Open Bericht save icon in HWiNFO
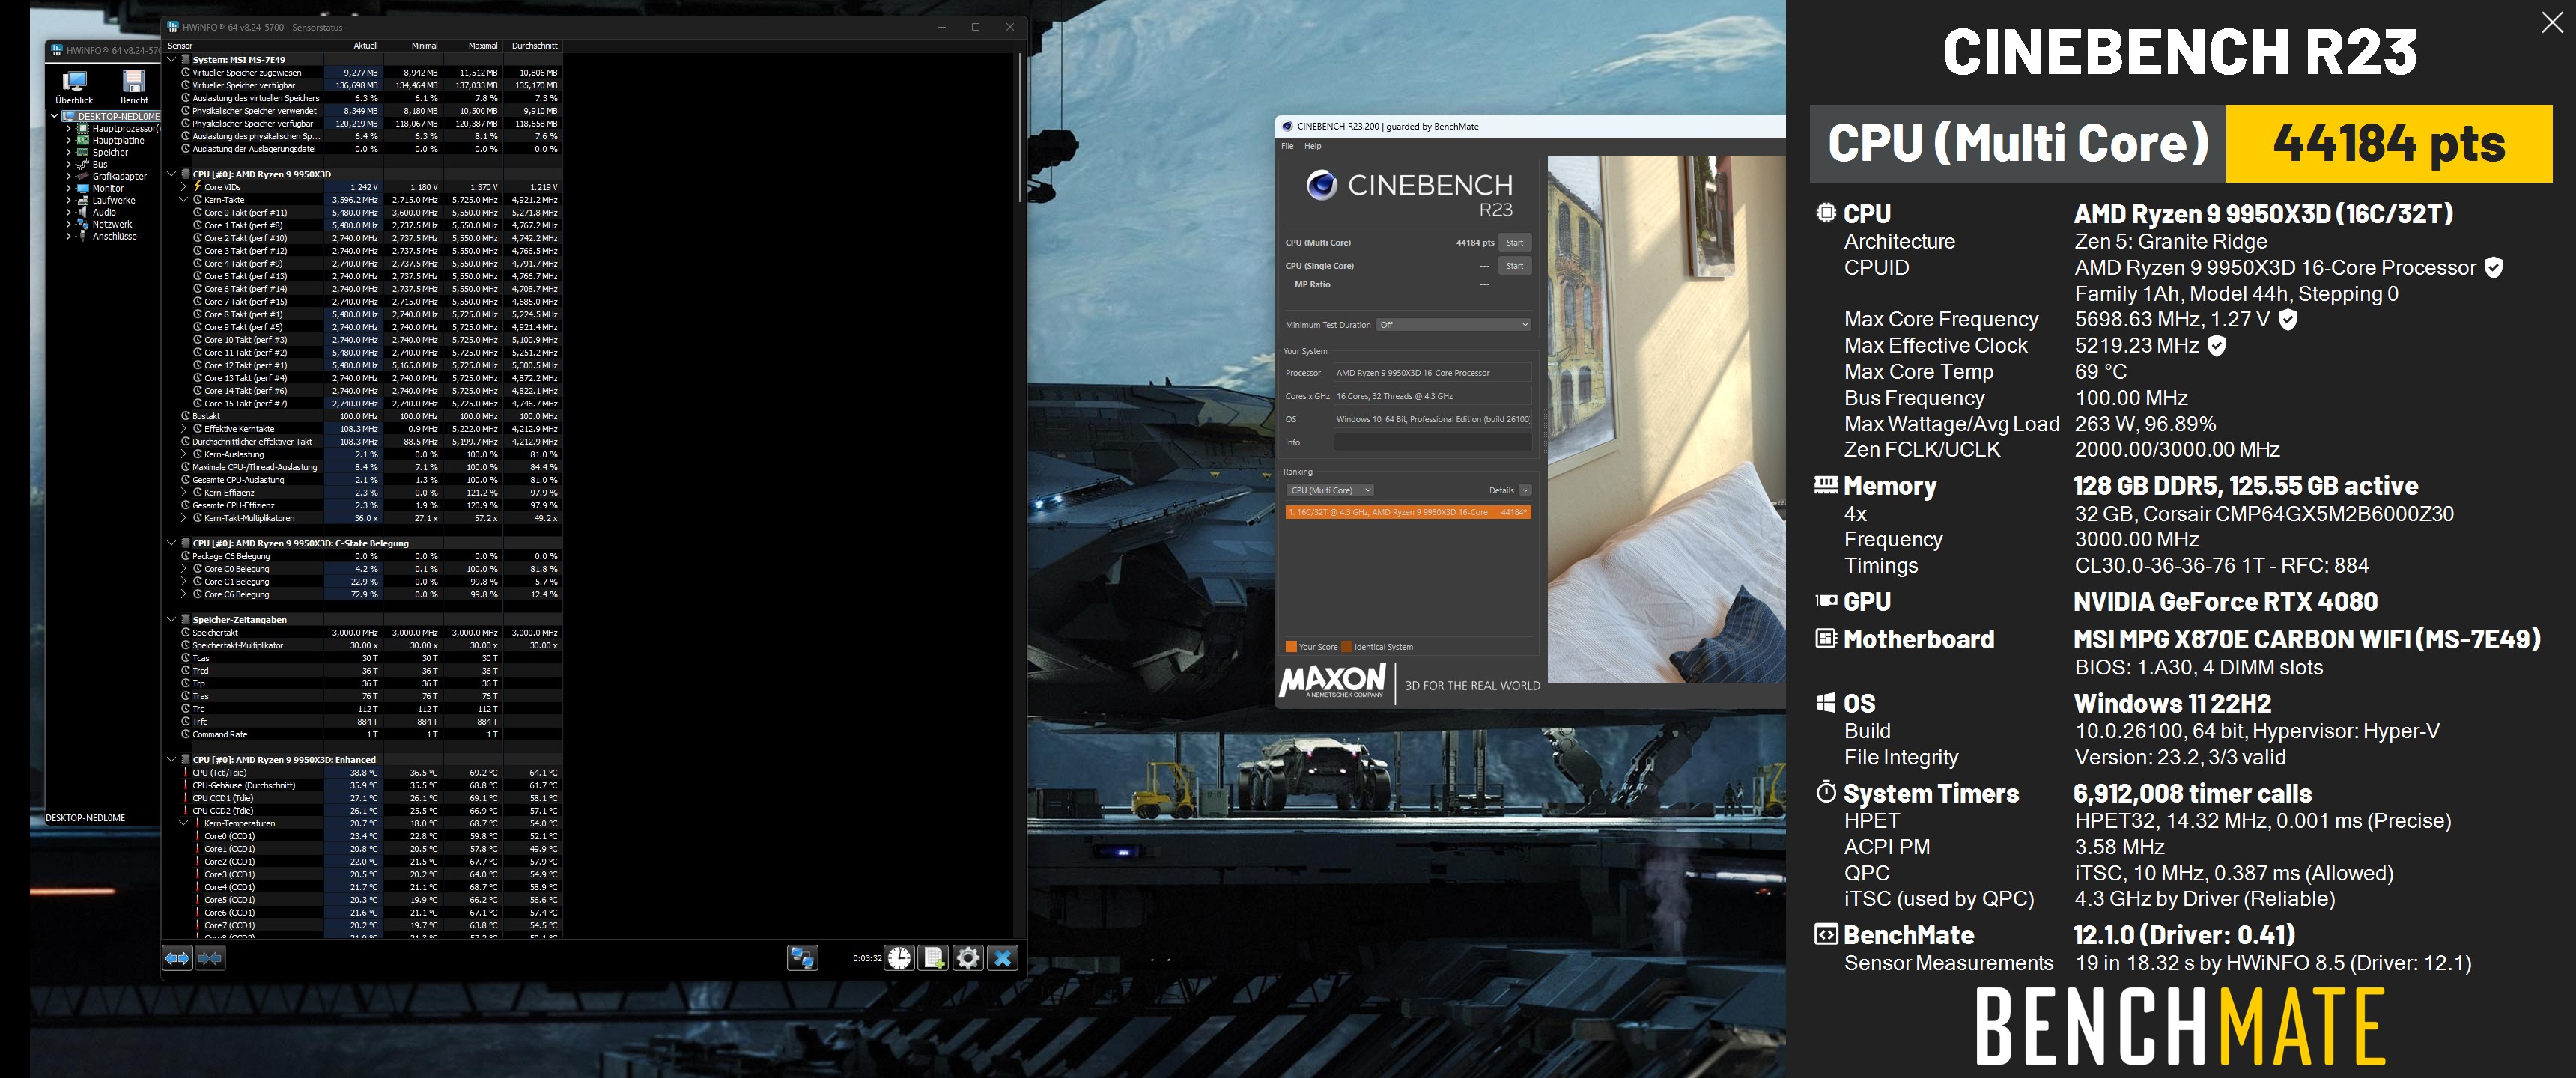The height and width of the screenshot is (1078, 2576). pos(134,87)
